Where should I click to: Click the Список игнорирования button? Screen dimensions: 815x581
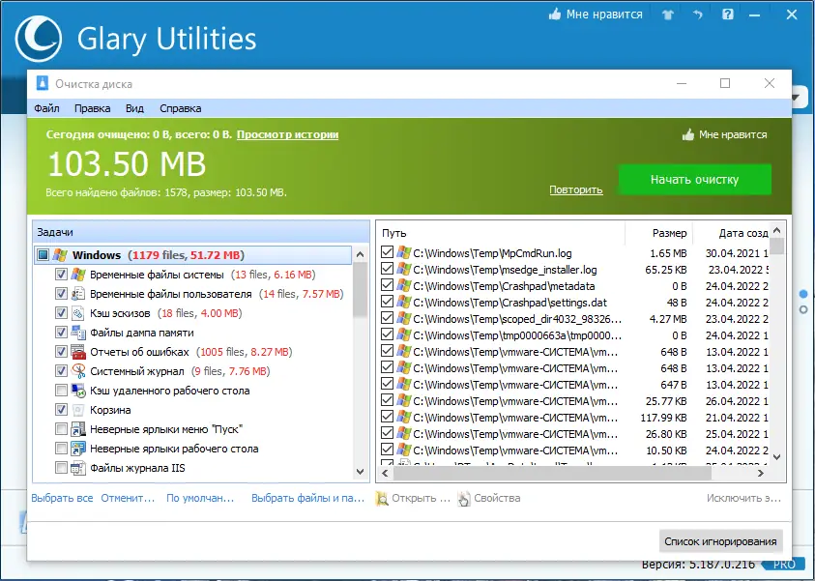720,541
